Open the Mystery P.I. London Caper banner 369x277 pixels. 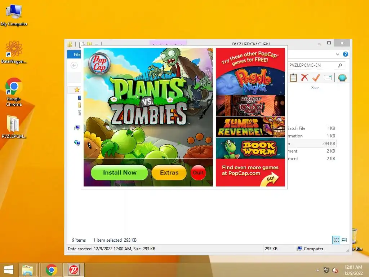click(250, 106)
